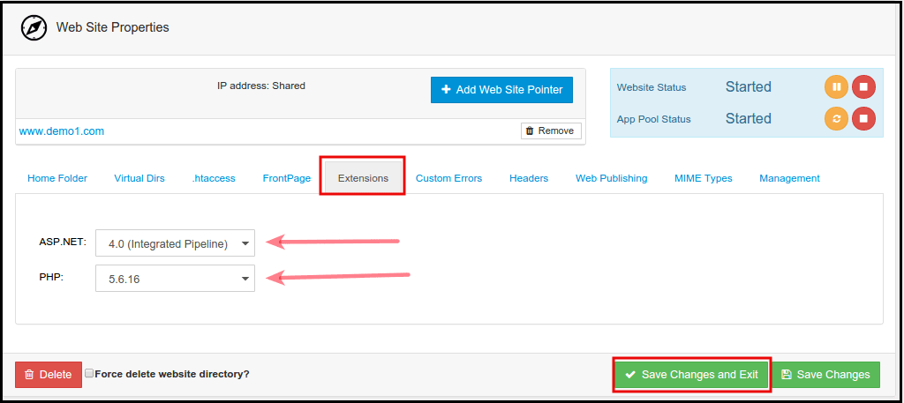Recycle the app pool via the refresh icon
This screenshot has width=904, height=403.
836,118
